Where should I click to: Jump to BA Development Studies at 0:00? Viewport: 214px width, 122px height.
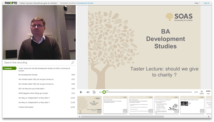(x=47, y=75)
